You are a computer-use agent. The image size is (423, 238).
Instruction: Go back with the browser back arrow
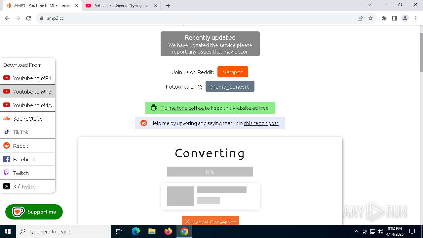point(7,18)
